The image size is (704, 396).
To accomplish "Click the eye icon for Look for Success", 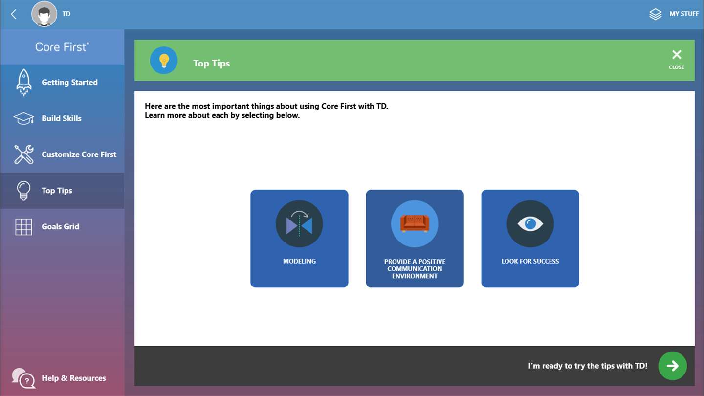I will click(x=530, y=224).
